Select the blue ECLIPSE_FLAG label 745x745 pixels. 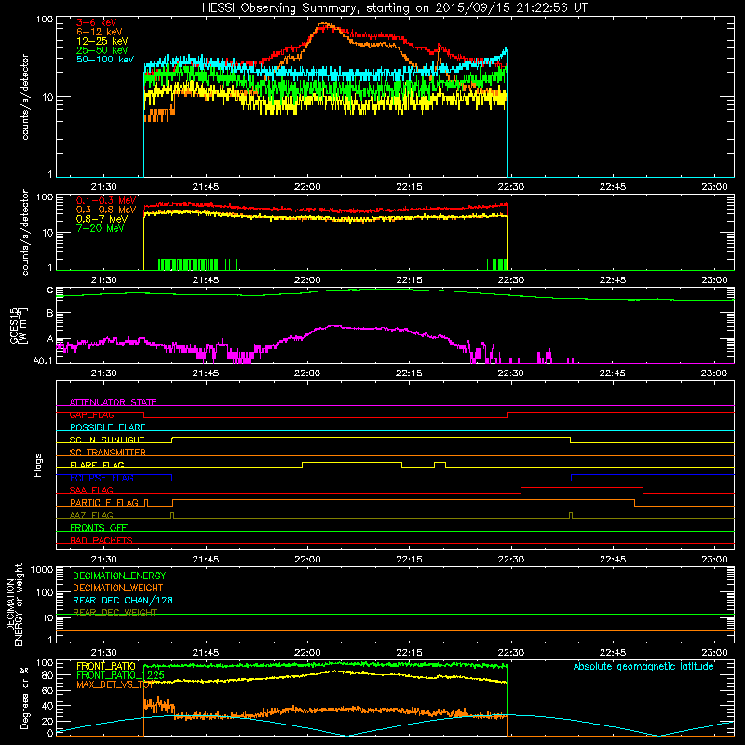(x=102, y=478)
